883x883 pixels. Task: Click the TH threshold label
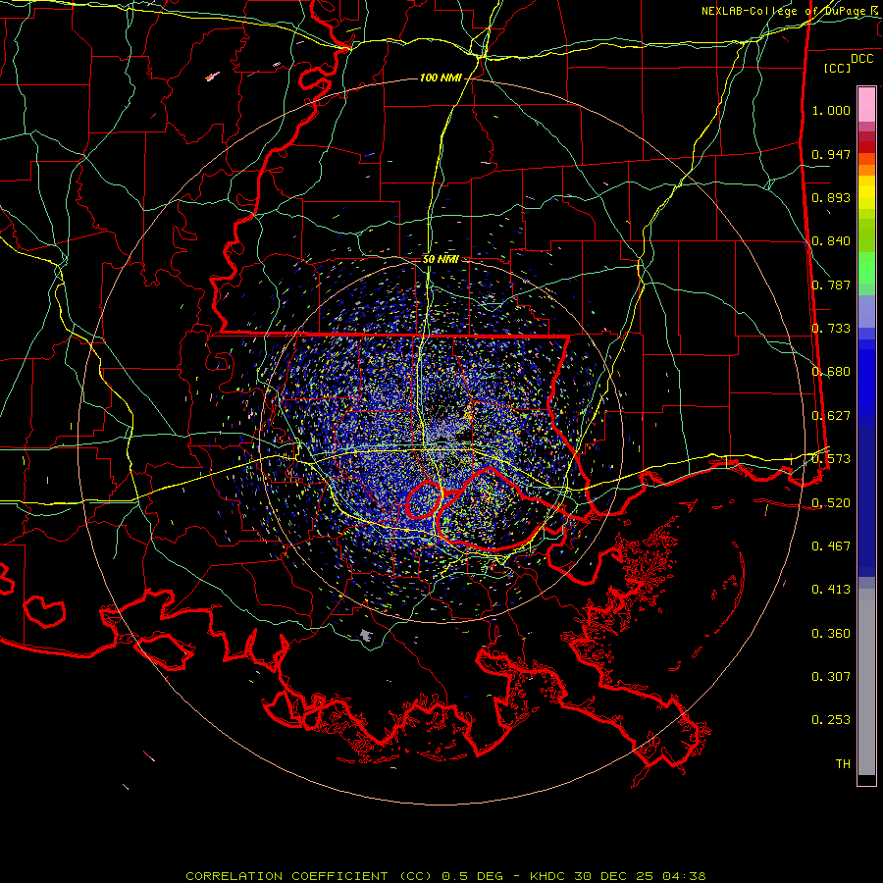(843, 764)
